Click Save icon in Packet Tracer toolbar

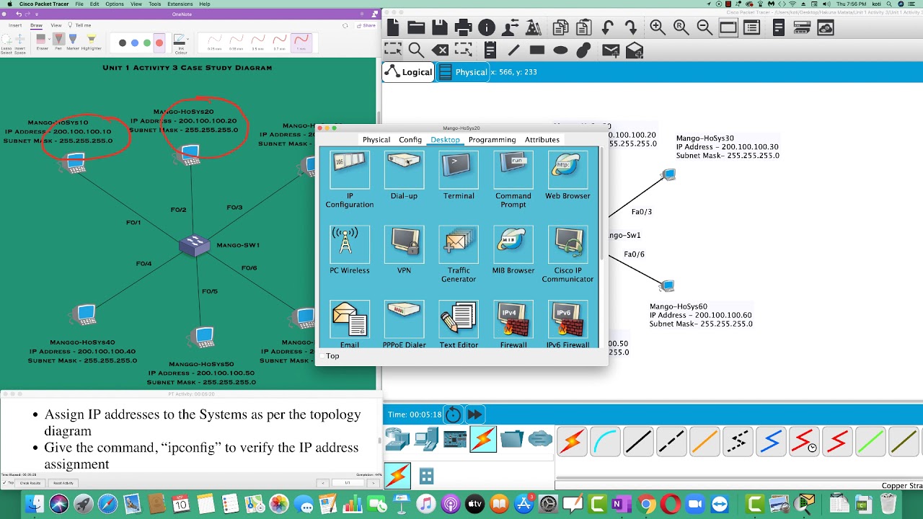pyautogui.click(x=439, y=27)
